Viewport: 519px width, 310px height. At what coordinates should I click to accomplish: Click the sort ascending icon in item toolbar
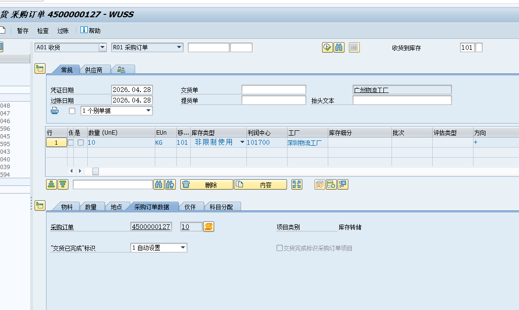pyautogui.click(x=51, y=184)
